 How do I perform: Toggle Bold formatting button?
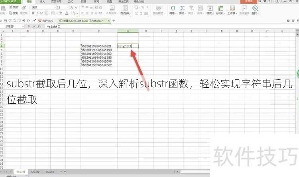click(x=33, y=13)
